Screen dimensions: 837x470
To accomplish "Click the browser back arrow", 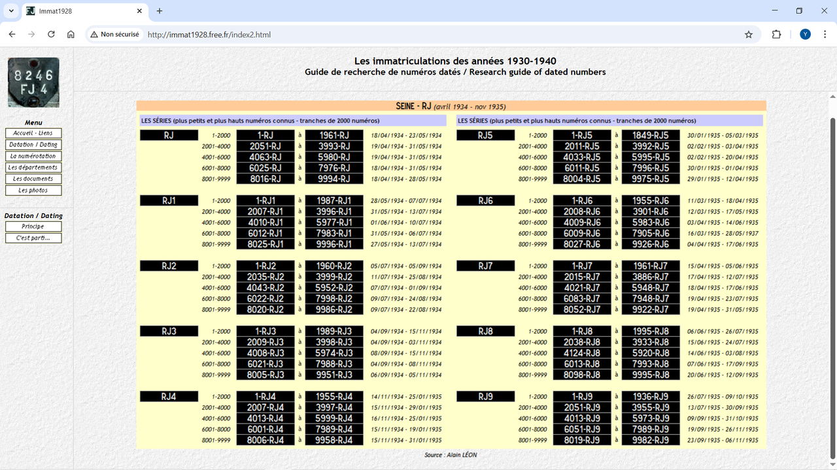I will [12, 35].
